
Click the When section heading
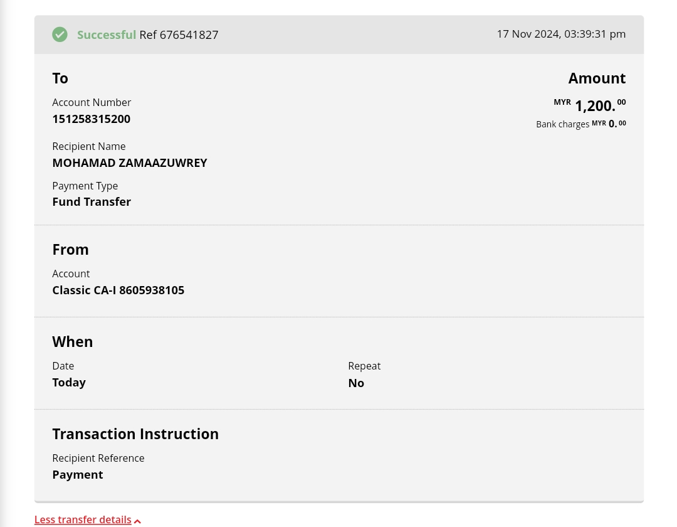72,341
